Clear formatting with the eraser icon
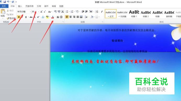Screen dimensions: 181x101 [55, 12]
